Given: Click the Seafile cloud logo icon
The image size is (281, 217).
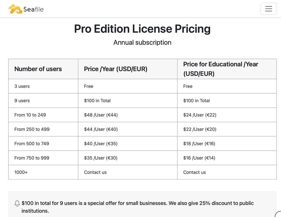Looking at the screenshot, I should 15,9.
